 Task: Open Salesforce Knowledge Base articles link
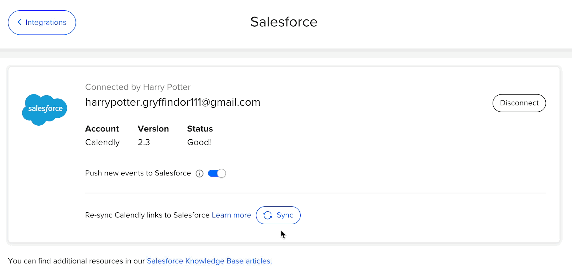point(209,261)
